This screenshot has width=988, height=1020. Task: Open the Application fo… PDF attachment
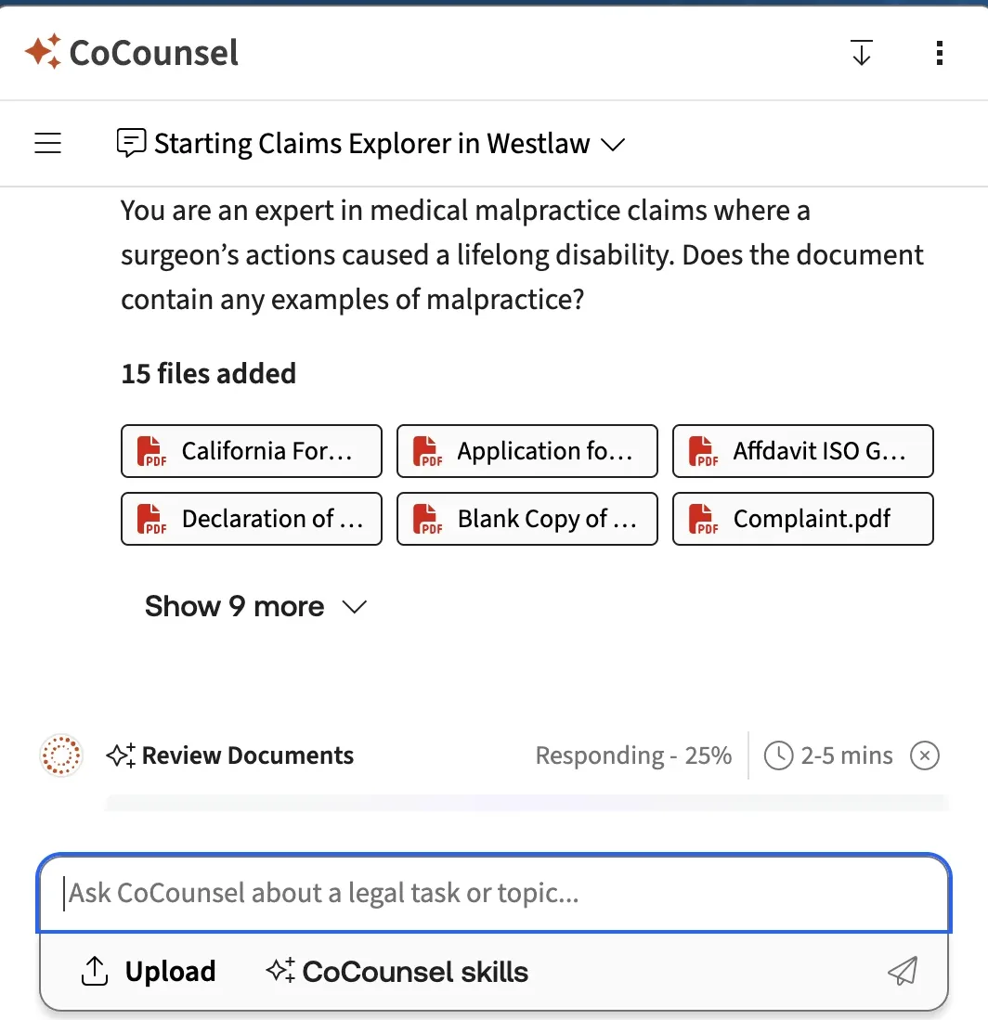[x=526, y=451]
